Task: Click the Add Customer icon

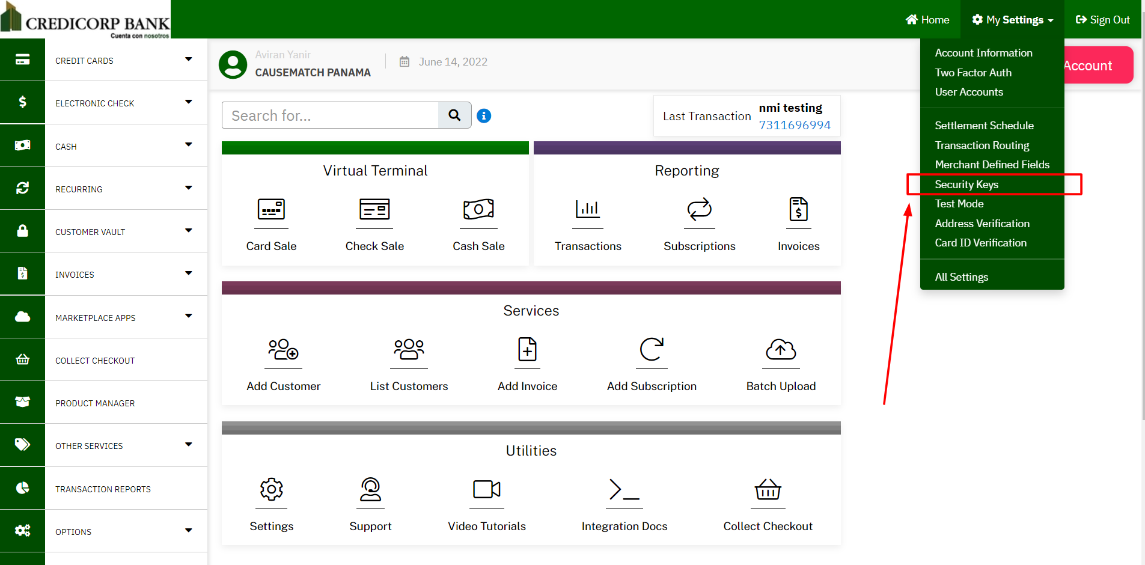Action: [283, 349]
